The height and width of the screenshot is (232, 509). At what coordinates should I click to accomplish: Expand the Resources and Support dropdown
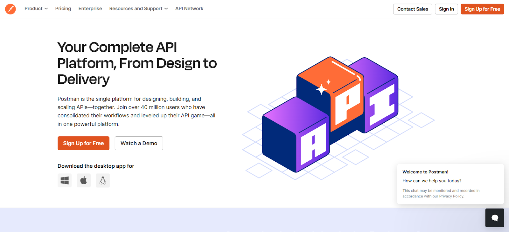tap(138, 9)
